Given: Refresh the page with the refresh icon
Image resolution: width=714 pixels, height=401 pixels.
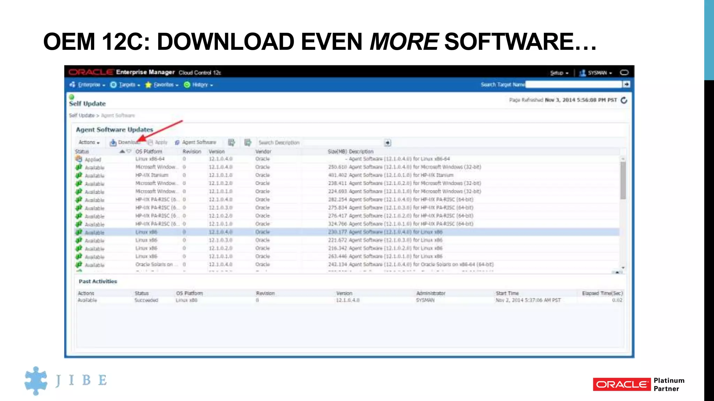Looking at the screenshot, I should click(624, 100).
